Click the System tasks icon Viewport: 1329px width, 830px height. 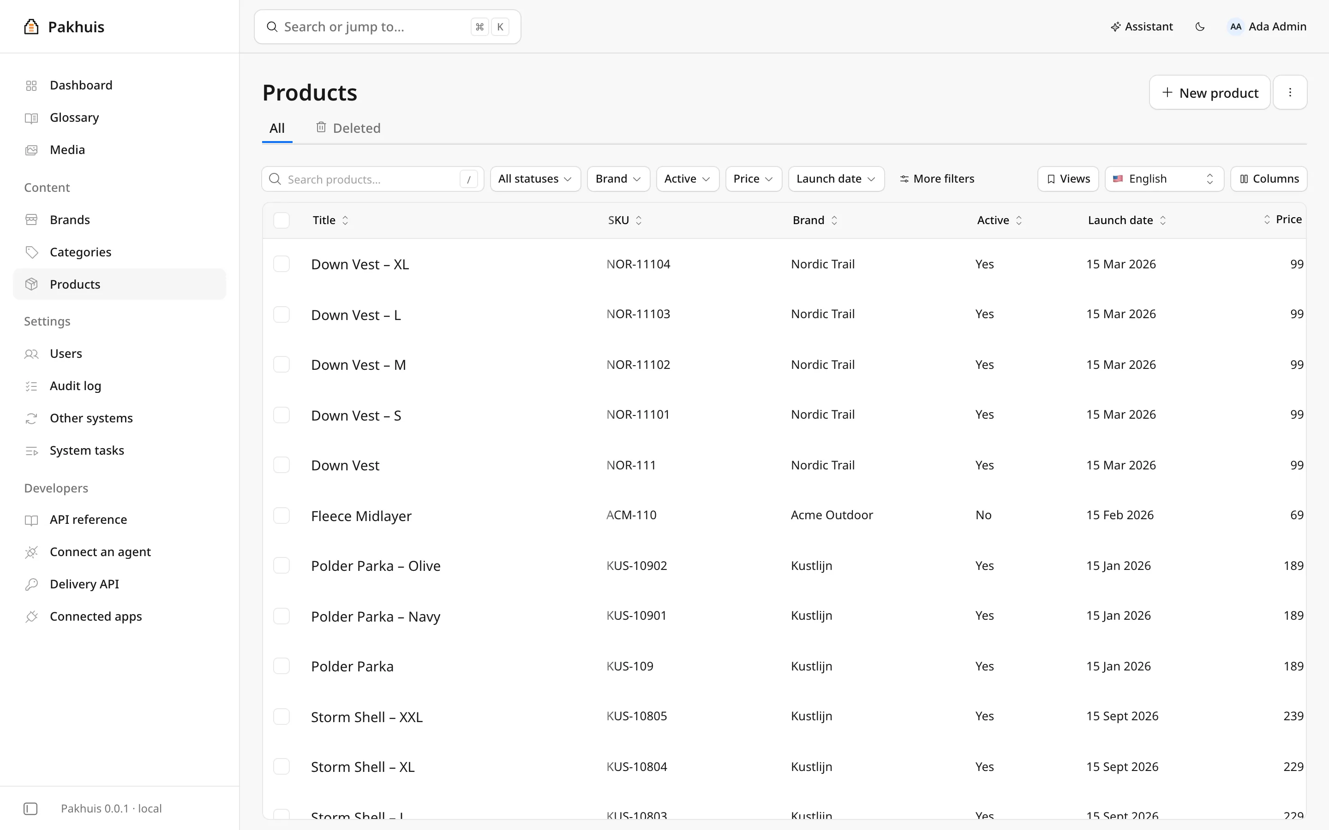tap(31, 451)
